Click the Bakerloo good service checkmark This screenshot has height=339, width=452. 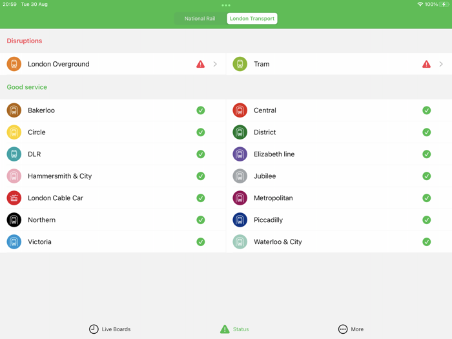click(201, 110)
